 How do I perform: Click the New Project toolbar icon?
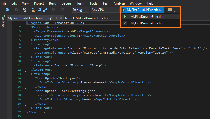coord(24,10)
